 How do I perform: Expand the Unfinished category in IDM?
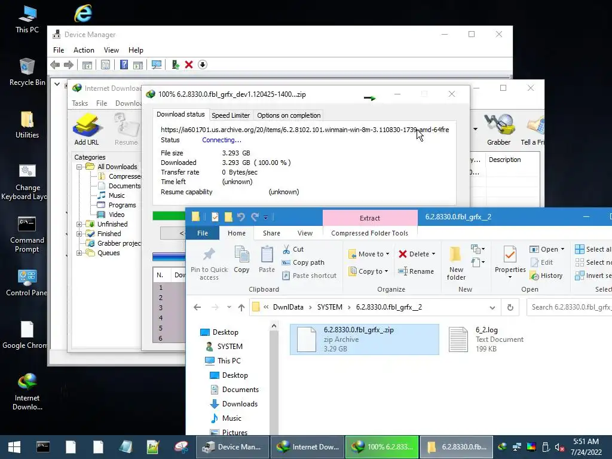(79, 225)
